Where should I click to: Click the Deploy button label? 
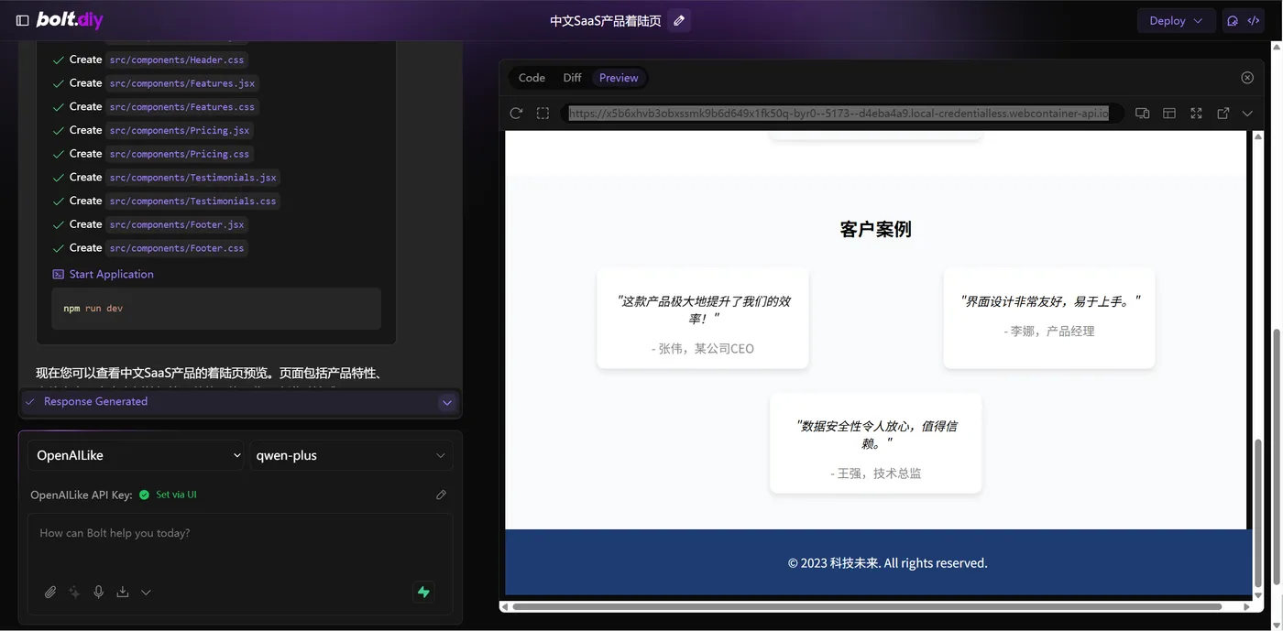click(1168, 20)
